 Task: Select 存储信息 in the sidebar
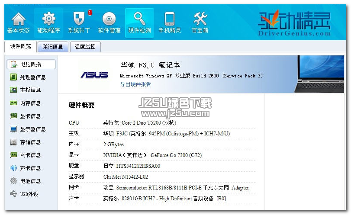click(31, 142)
